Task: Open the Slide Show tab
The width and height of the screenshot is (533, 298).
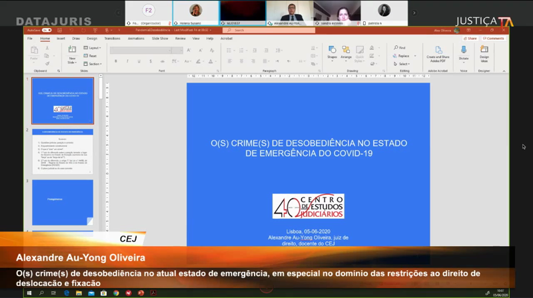Action: pyautogui.click(x=160, y=39)
